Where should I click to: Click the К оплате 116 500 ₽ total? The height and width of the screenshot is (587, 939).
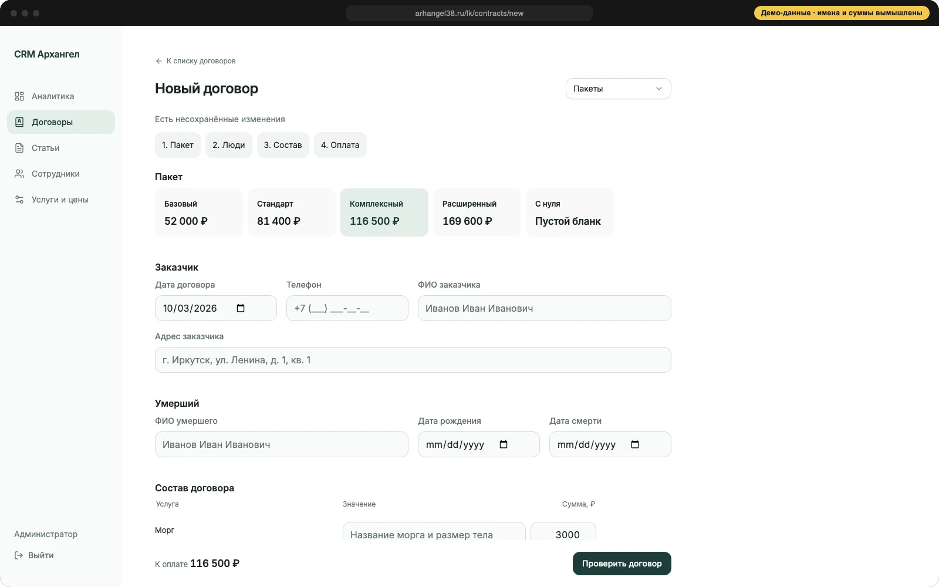click(x=197, y=564)
